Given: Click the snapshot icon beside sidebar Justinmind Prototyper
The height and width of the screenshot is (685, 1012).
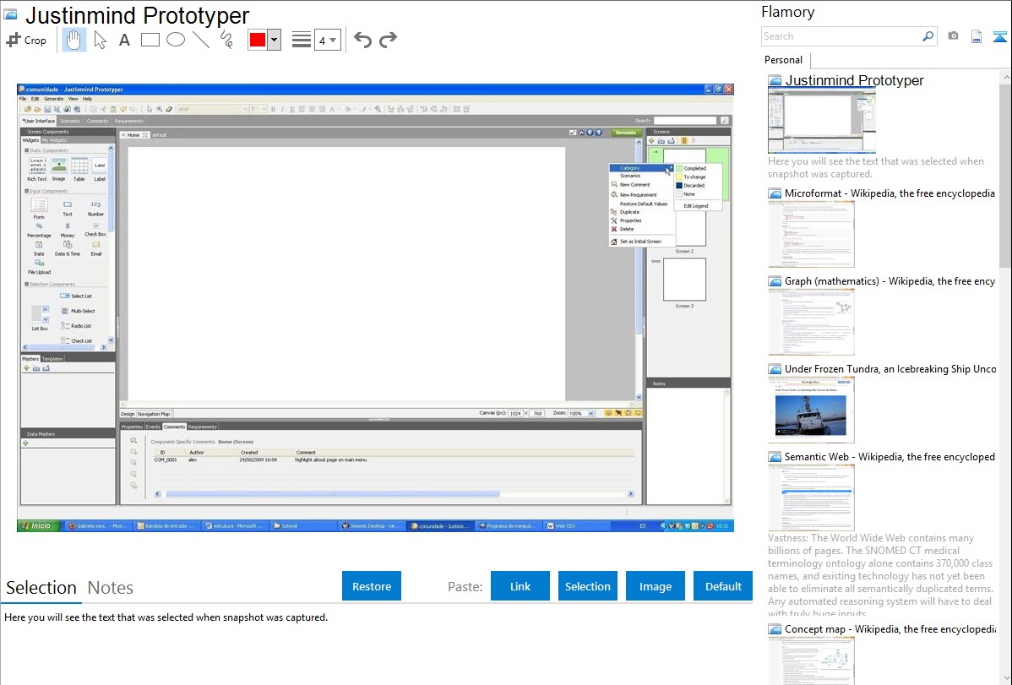Looking at the screenshot, I should point(775,81).
